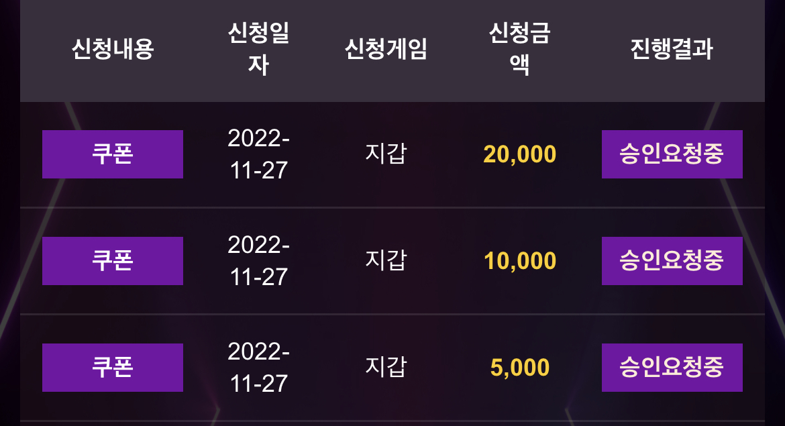Click the 신청게임 column header
The image size is (785, 426).
coord(386,49)
